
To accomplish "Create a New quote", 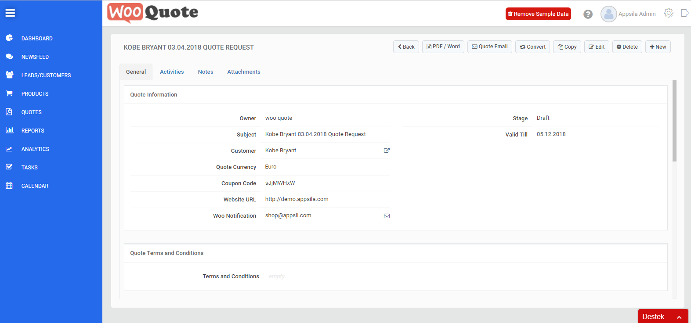I will pos(658,47).
